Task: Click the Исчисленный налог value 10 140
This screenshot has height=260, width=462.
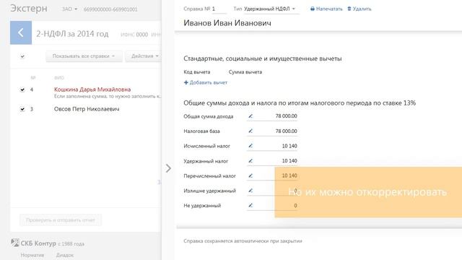Action: (x=289, y=146)
